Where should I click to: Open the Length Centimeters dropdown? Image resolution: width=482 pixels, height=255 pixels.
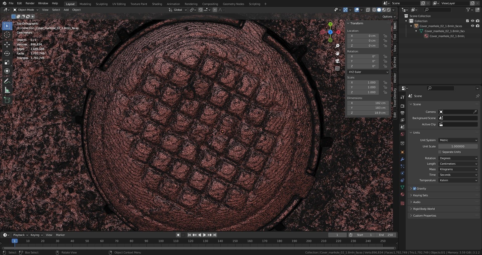coord(458,164)
